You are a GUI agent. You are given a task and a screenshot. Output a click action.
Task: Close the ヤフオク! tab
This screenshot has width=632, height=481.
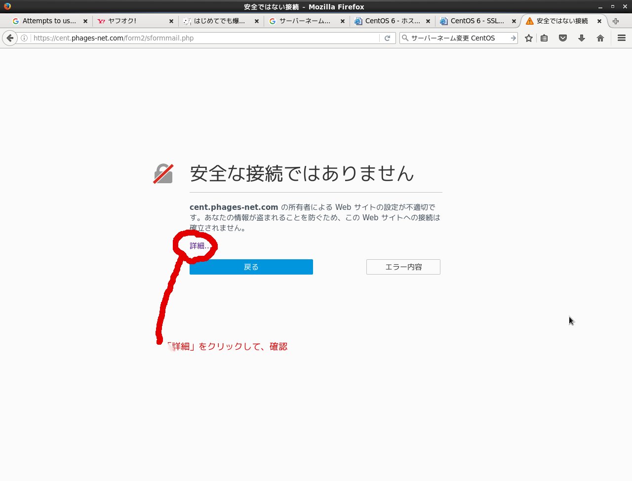point(171,21)
